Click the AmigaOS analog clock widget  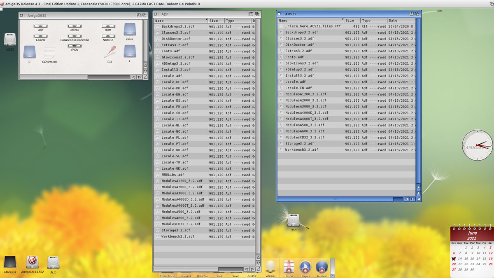(477, 145)
